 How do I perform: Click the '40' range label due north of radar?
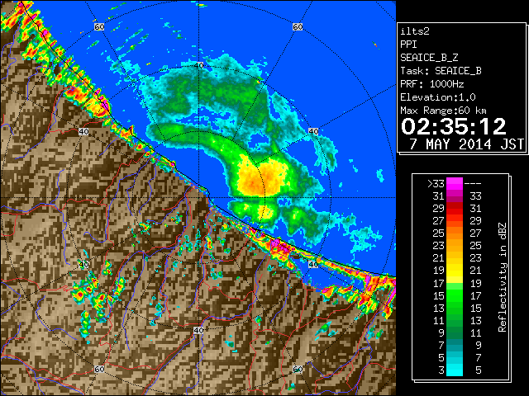coord(198,66)
